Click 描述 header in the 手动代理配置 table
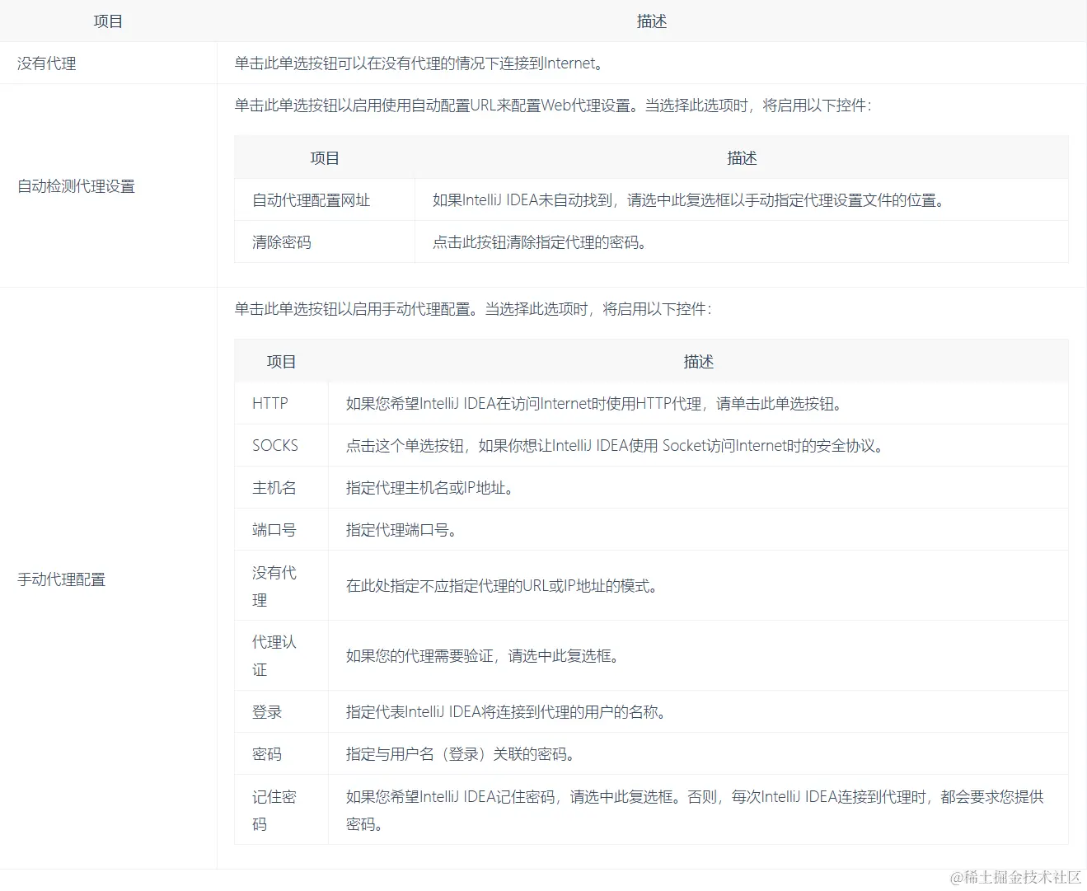The width and height of the screenshot is (1087, 891). [x=698, y=362]
